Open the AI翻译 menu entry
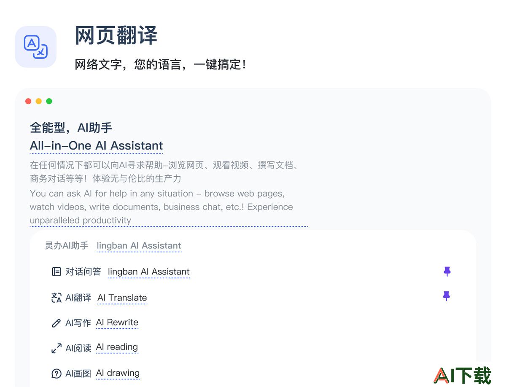The width and height of the screenshot is (506, 387). pyautogui.click(x=78, y=298)
